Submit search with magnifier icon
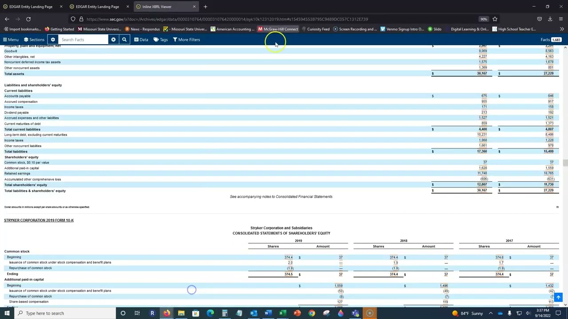The width and height of the screenshot is (568, 319). 124,40
